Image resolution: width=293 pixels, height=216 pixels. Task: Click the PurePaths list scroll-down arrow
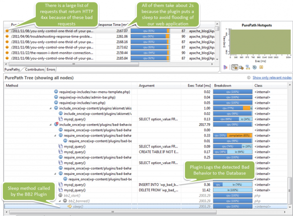217,59
